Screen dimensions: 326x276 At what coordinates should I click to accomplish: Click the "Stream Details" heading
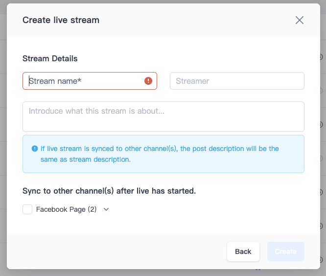[50, 58]
